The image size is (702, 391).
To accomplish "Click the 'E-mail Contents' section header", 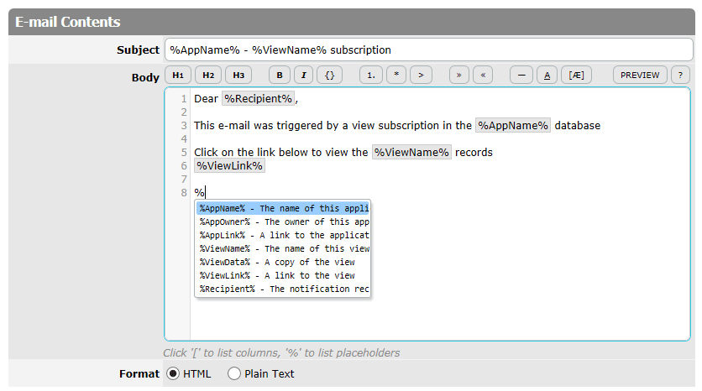I will (x=68, y=22).
